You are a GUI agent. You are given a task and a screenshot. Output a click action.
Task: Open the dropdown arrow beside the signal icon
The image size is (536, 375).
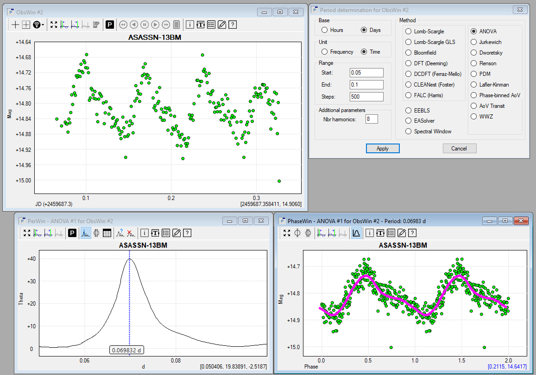(44, 25)
